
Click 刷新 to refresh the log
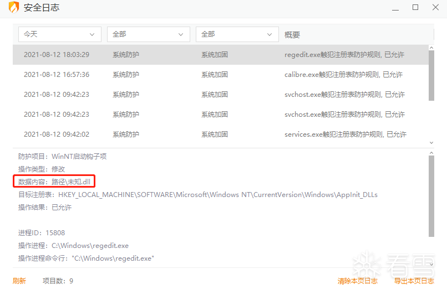(x=19, y=281)
